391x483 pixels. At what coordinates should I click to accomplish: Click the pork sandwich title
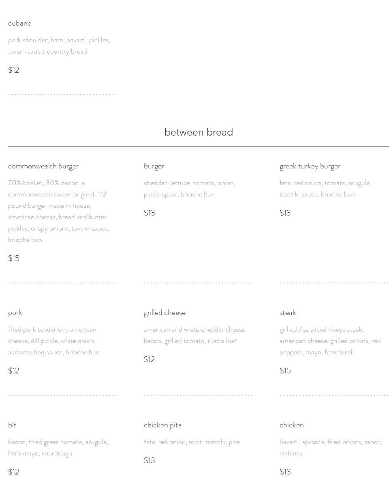point(15,313)
